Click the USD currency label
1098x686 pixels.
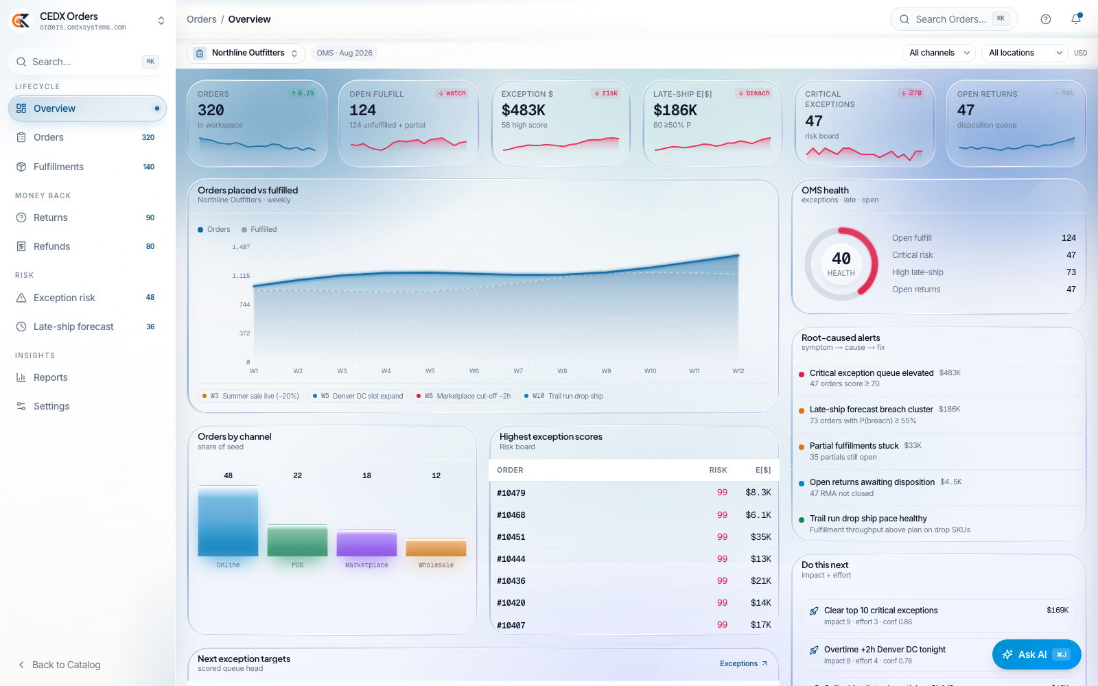(x=1080, y=53)
